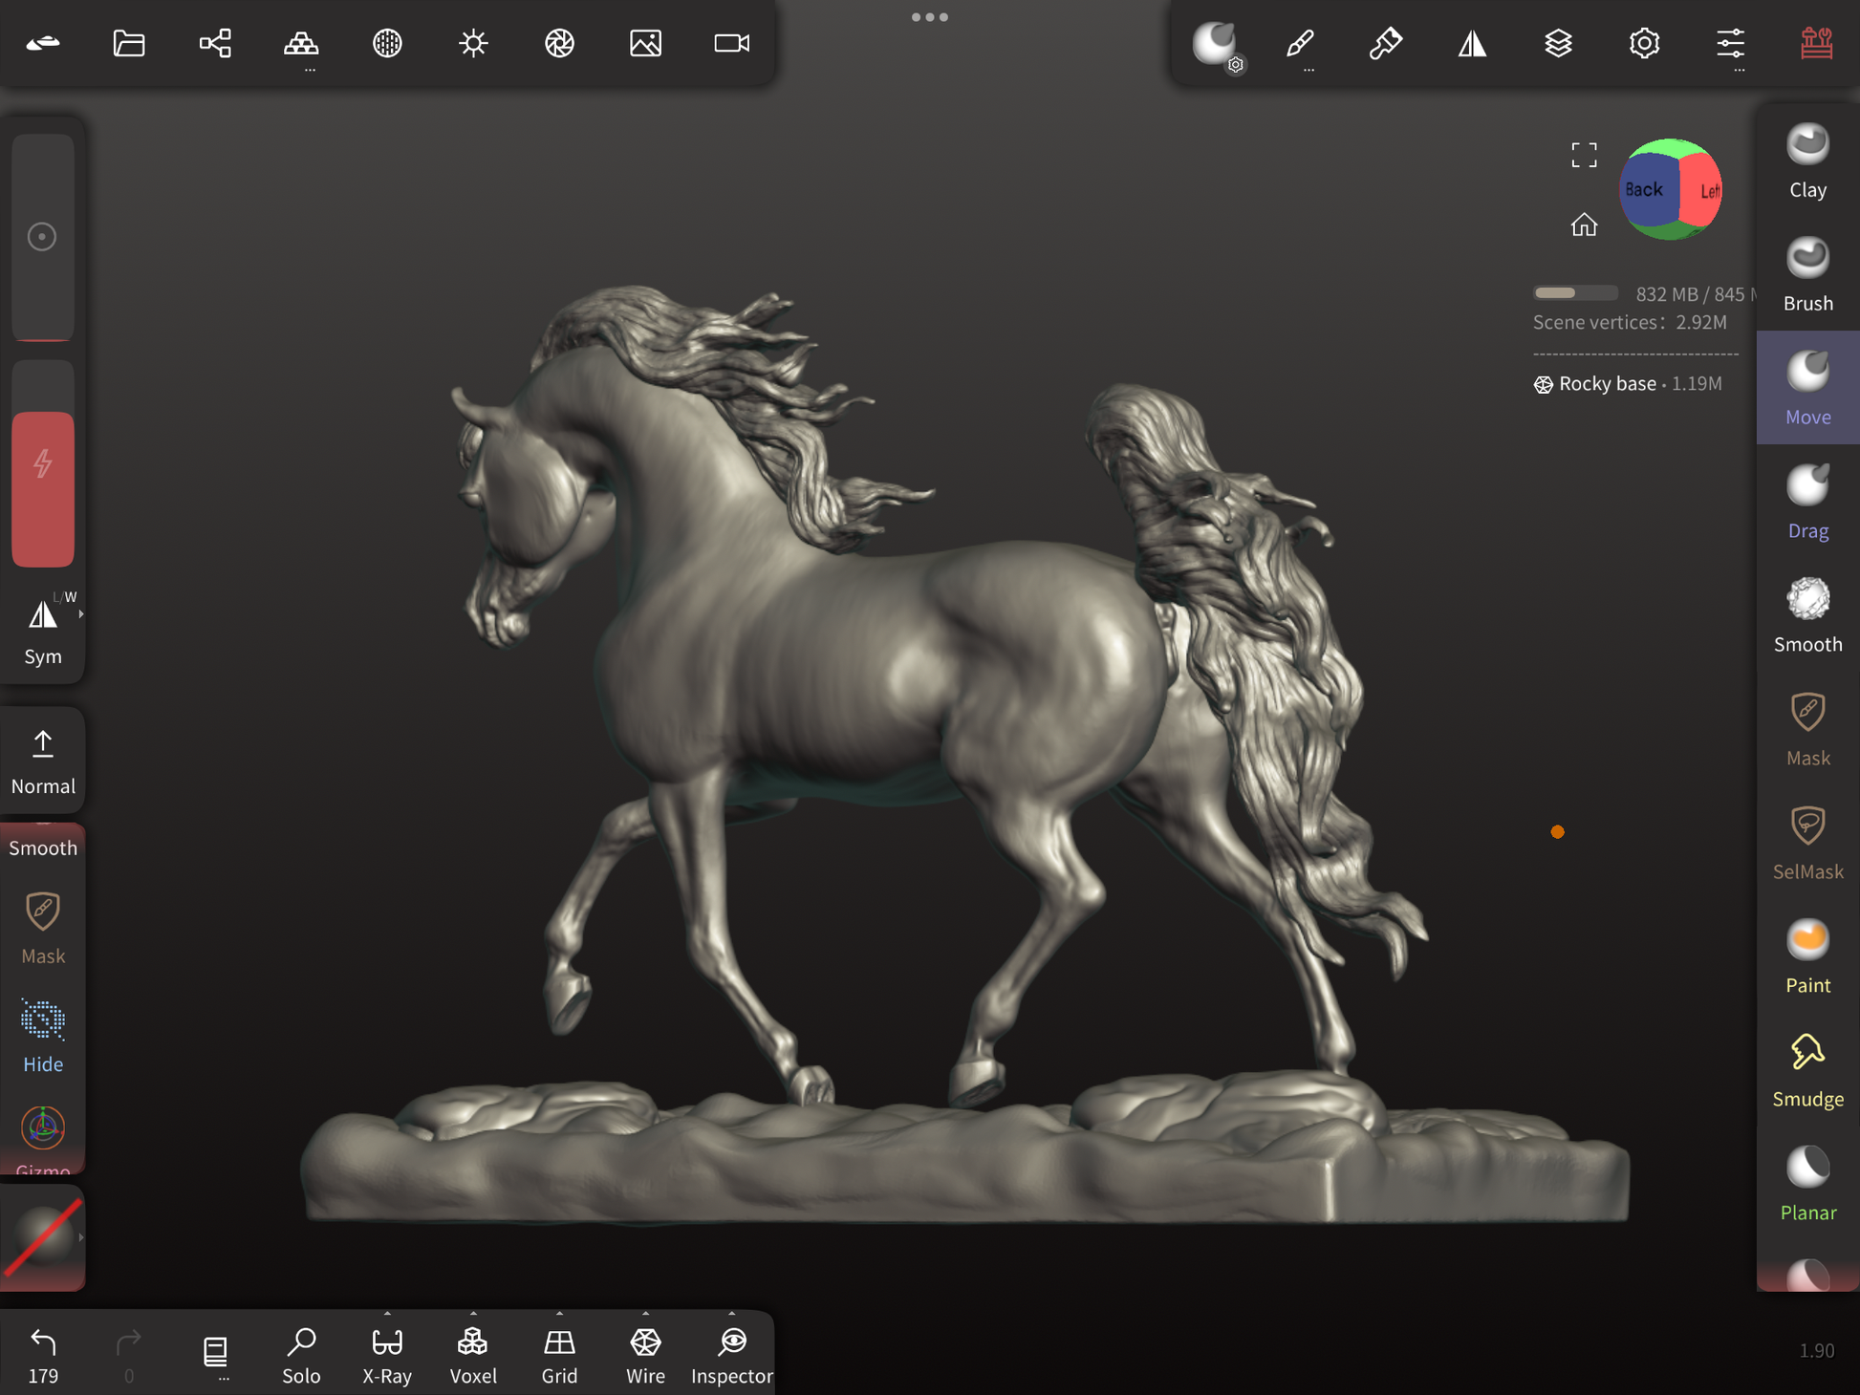Expand the material sphere options arrow
Viewport: 1860px width, 1395px height.
pyautogui.click(x=81, y=1237)
